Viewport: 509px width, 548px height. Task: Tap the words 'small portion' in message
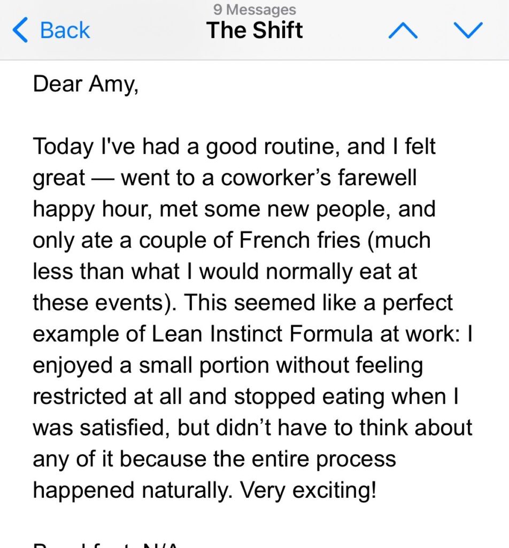click(x=204, y=366)
